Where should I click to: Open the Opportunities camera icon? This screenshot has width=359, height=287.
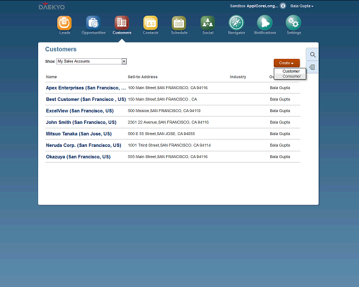click(93, 23)
